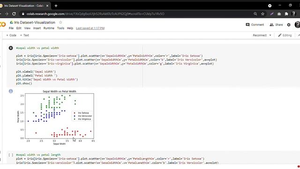Open the Tools menu
Image resolution: width=300 pixels, height=169 pixels.
(x=60, y=28)
